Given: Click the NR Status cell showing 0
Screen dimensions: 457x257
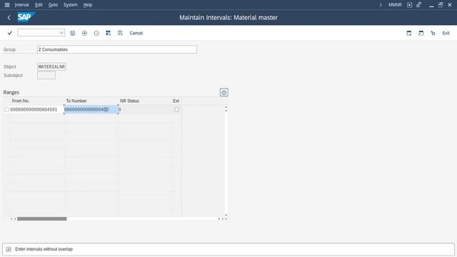Looking at the screenshot, I should pyautogui.click(x=145, y=109).
